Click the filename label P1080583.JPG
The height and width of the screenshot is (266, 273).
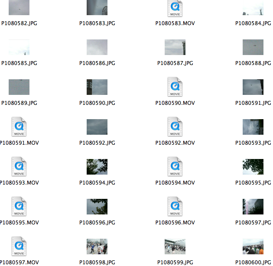click(x=97, y=23)
